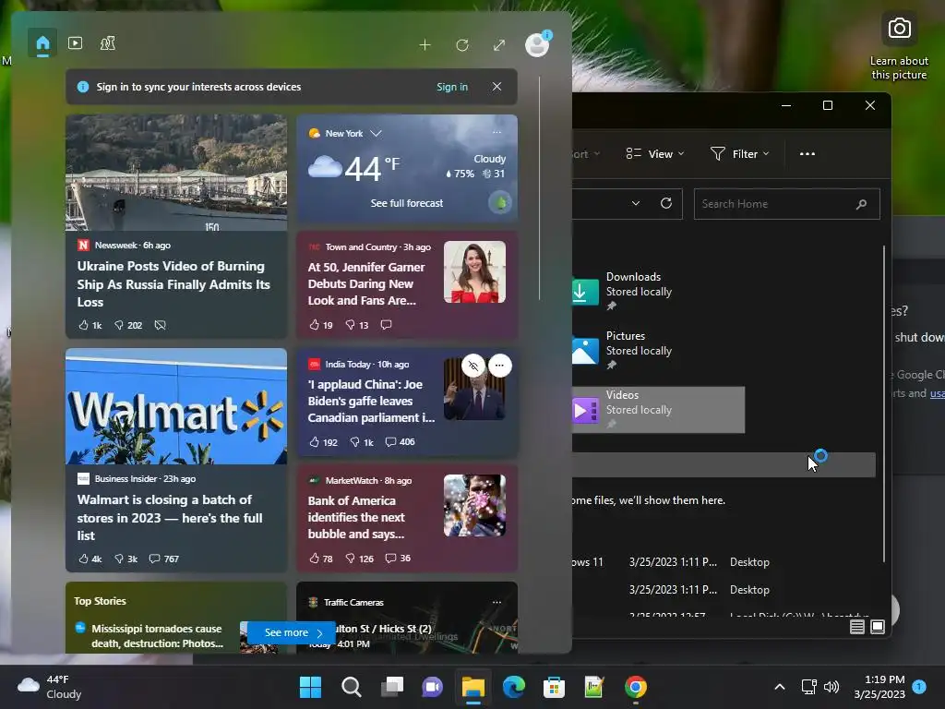
Task: Launch Microsoft Edge from taskbar
Action: click(513, 687)
